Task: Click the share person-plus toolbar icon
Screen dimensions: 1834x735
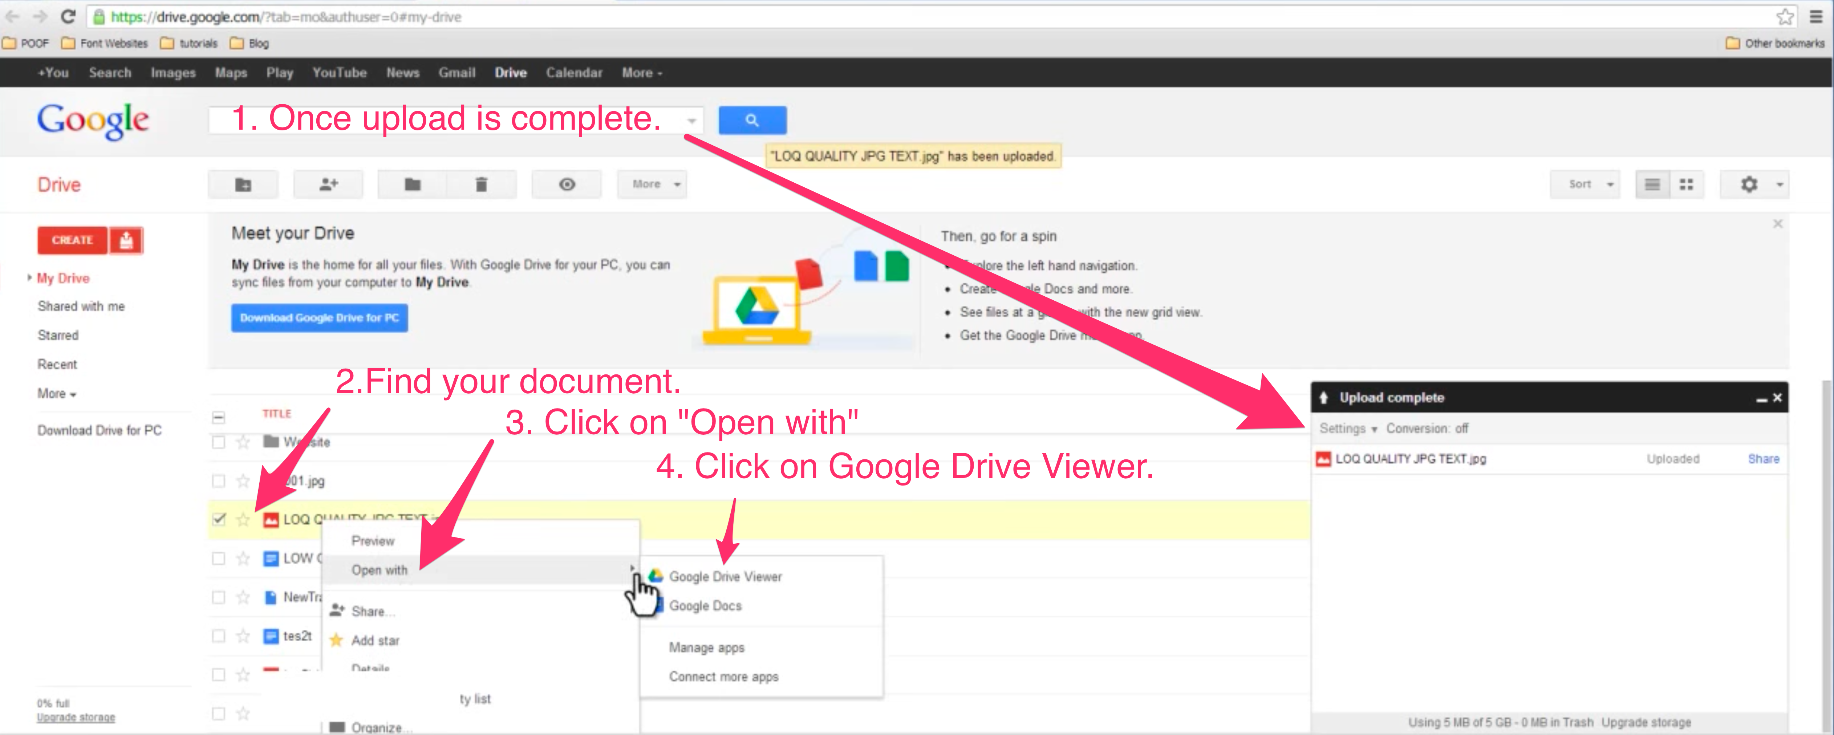Action: [x=328, y=184]
